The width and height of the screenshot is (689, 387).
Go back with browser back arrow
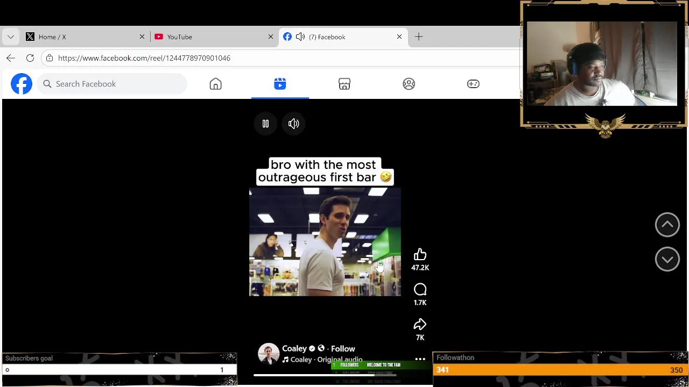pyautogui.click(x=11, y=58)
